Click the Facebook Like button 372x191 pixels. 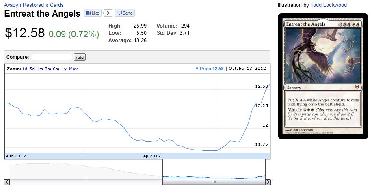(93, 13)
